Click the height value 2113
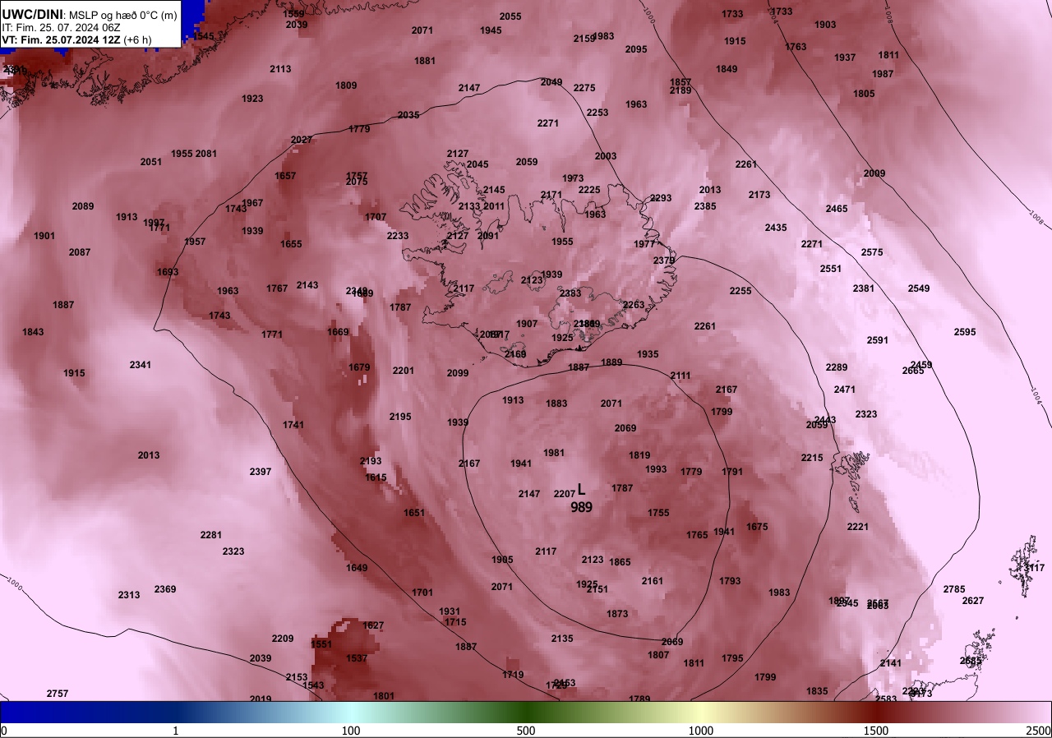1052x738 pixels. (280, 69)
